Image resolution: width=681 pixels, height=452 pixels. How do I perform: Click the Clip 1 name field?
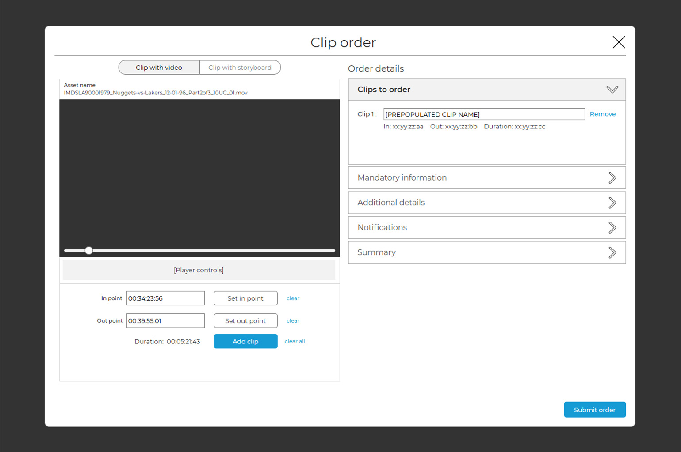484,114
